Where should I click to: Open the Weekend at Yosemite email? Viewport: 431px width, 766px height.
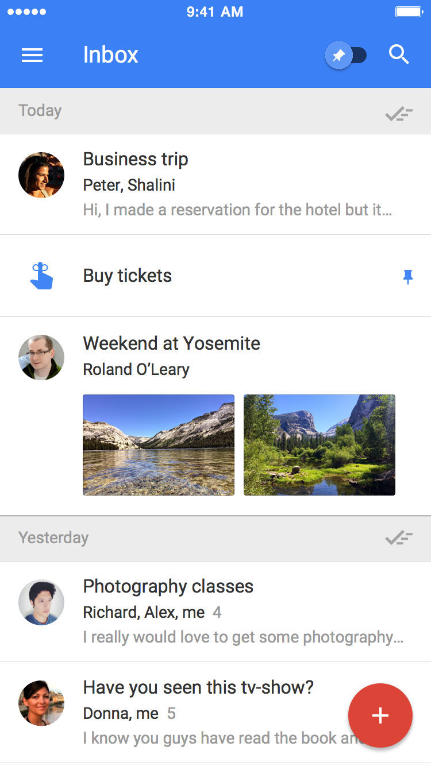coord(230,356)
